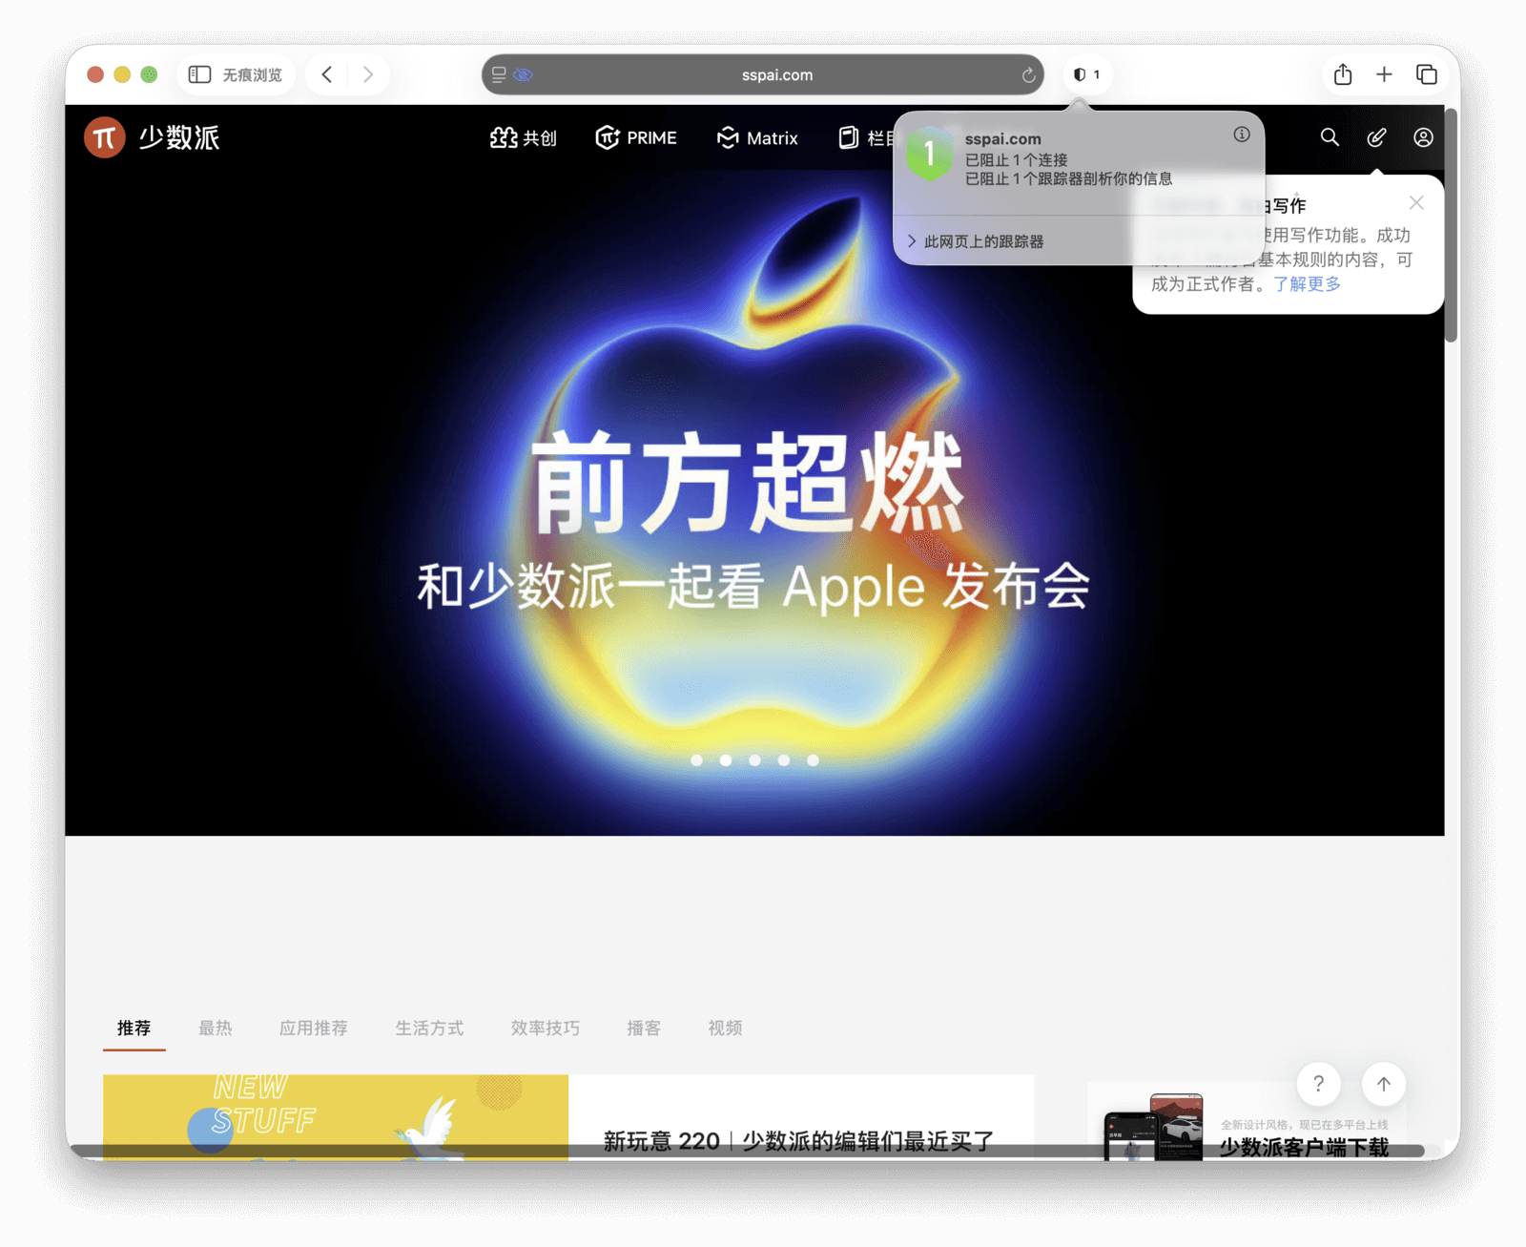Image resolution: width=1526 pixels, height=1247 pixels.
Task: Show the tab overview icon
Action: point(1426,74)
